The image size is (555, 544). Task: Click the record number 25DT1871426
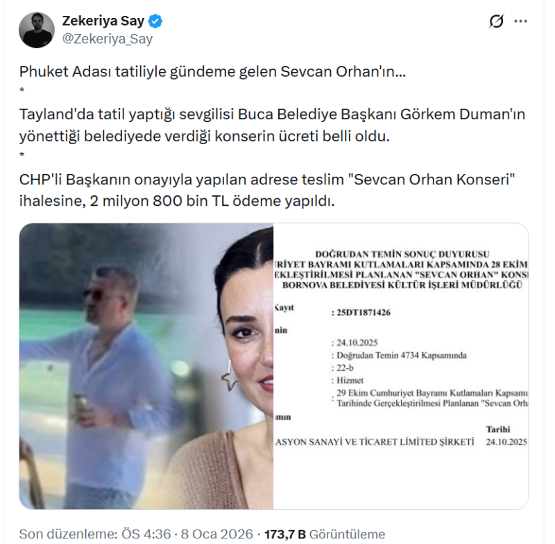coord(363,313)
